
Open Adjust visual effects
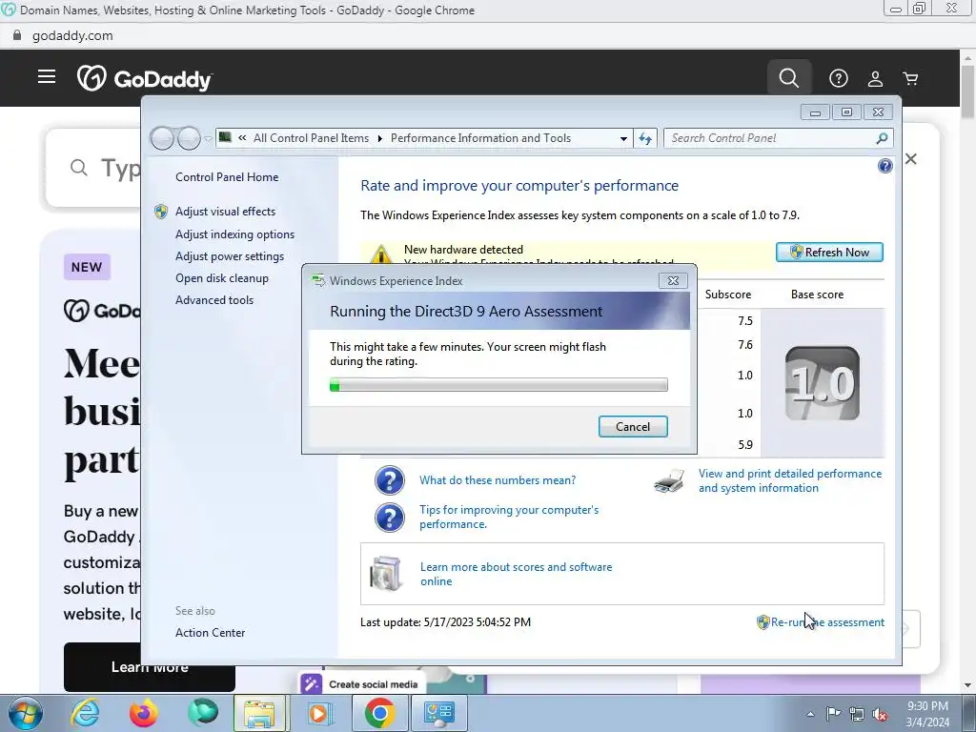pos(225,212)
